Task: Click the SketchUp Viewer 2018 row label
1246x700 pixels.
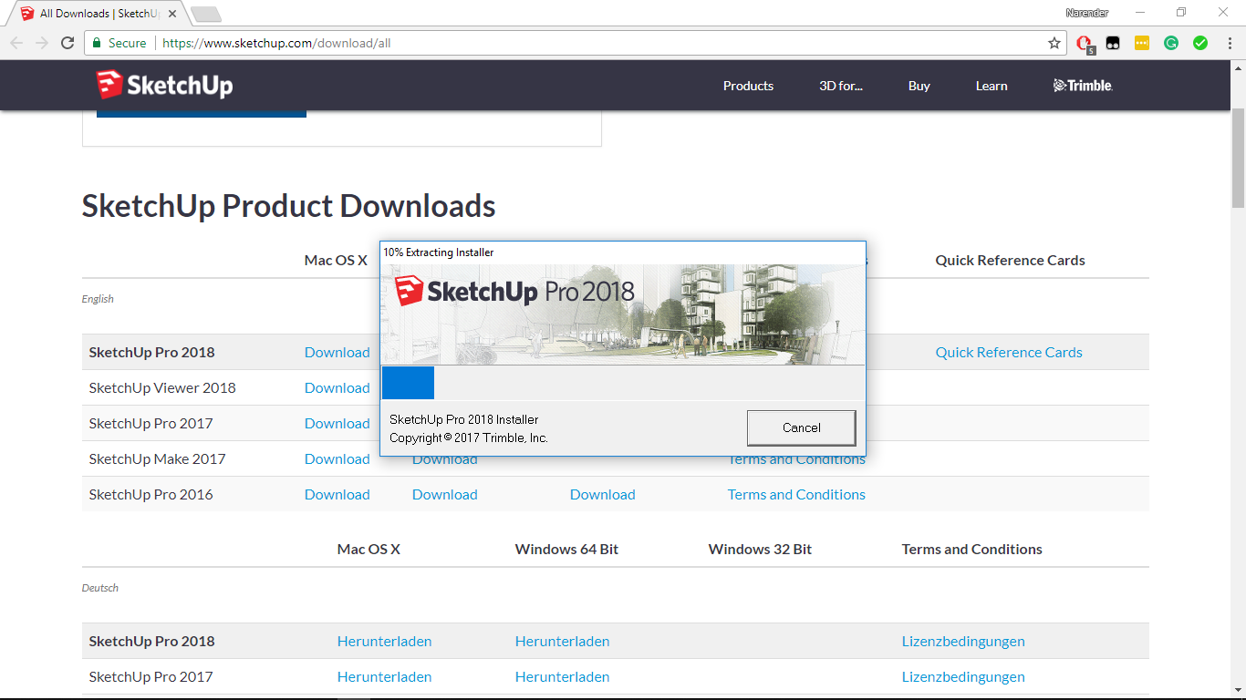Action: click(x=162, y=387)
